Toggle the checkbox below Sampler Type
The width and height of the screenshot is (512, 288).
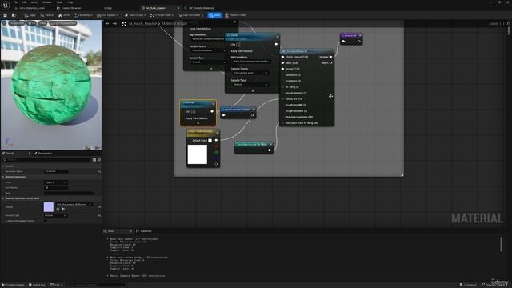pyautogui.click(x=46, y=221)
